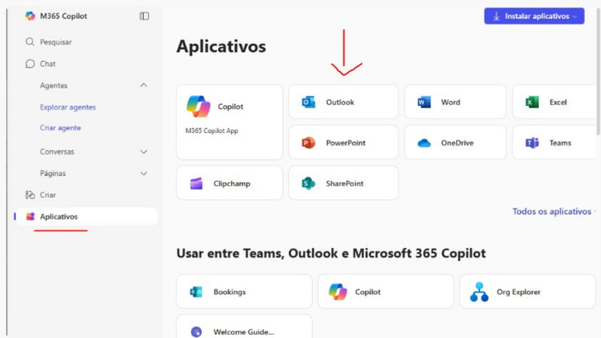Click the Welcome Guide... card label
601x338 pixels.
click(x=243, y=332)
